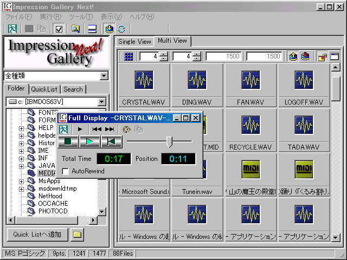
Task: Click the red download arrow icon in Multi View
Action: 305,56
